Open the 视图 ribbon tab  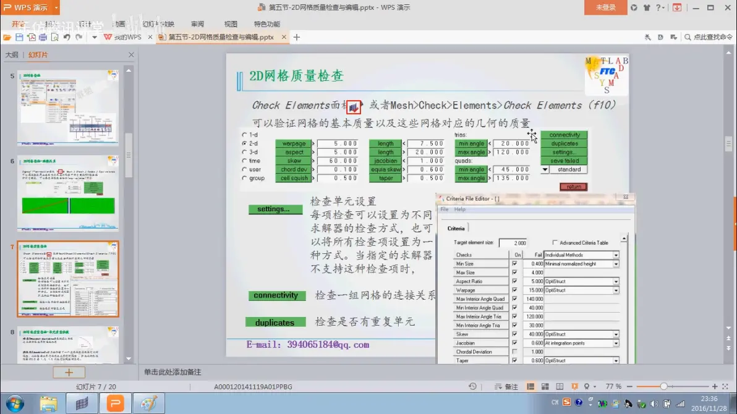click(231, 24)
